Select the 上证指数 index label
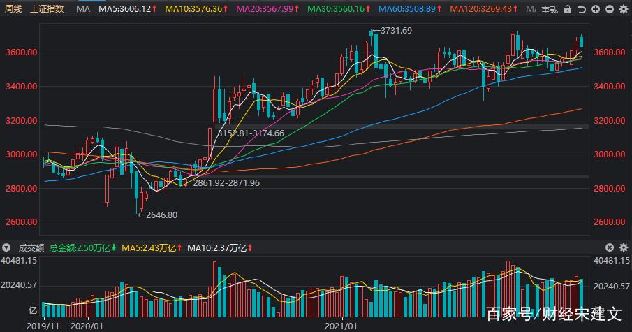 pos(47,9)
